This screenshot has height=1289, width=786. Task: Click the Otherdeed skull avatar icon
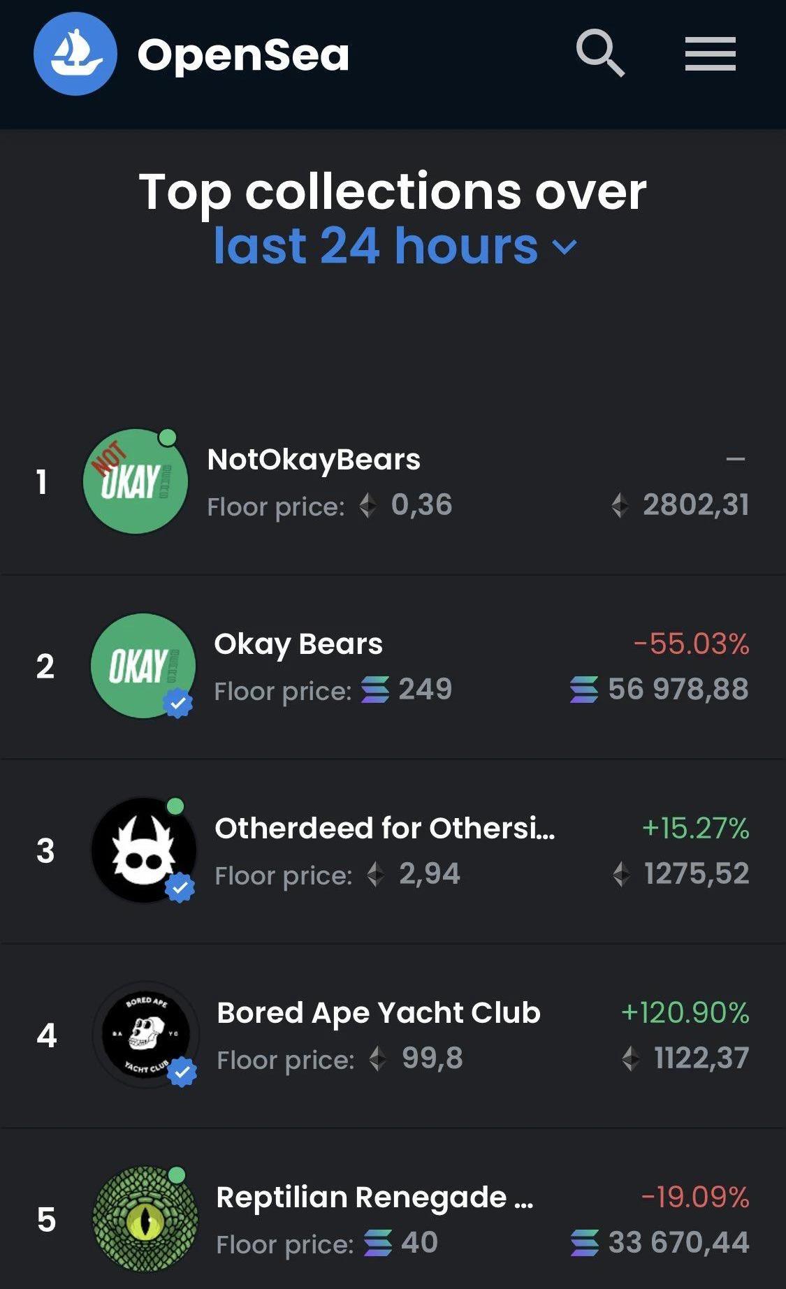143,850
